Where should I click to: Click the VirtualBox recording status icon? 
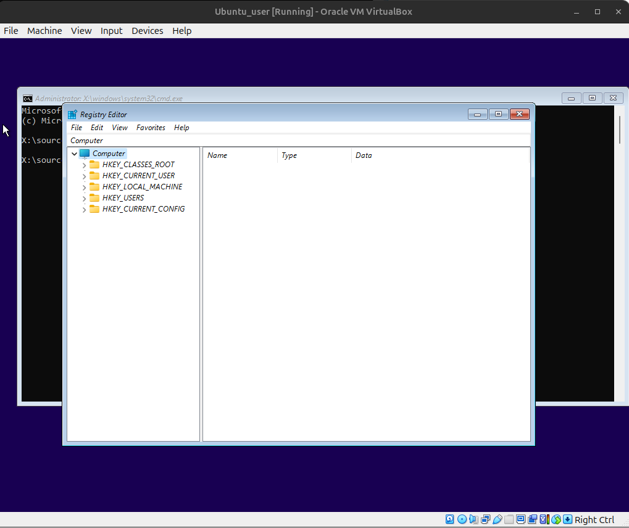[533, 519]
